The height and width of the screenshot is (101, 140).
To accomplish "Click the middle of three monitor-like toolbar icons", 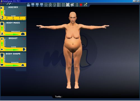I will click(x=37, y=5).
